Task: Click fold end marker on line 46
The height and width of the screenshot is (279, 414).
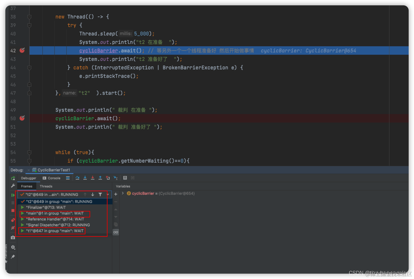Action: 30,85
